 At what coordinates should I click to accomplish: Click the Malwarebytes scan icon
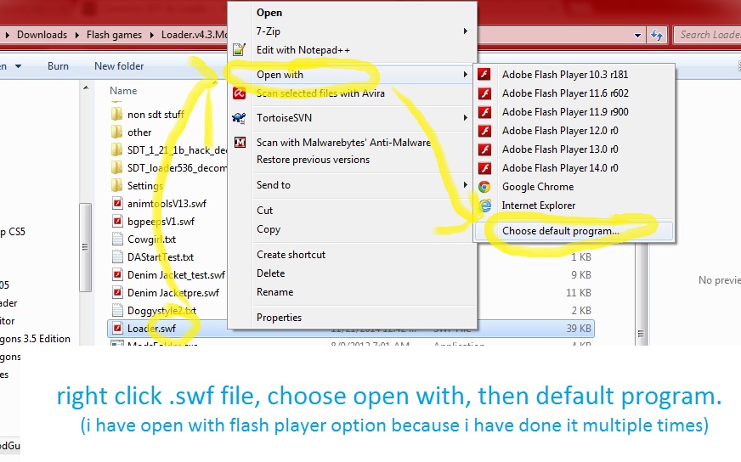(240, 143)
